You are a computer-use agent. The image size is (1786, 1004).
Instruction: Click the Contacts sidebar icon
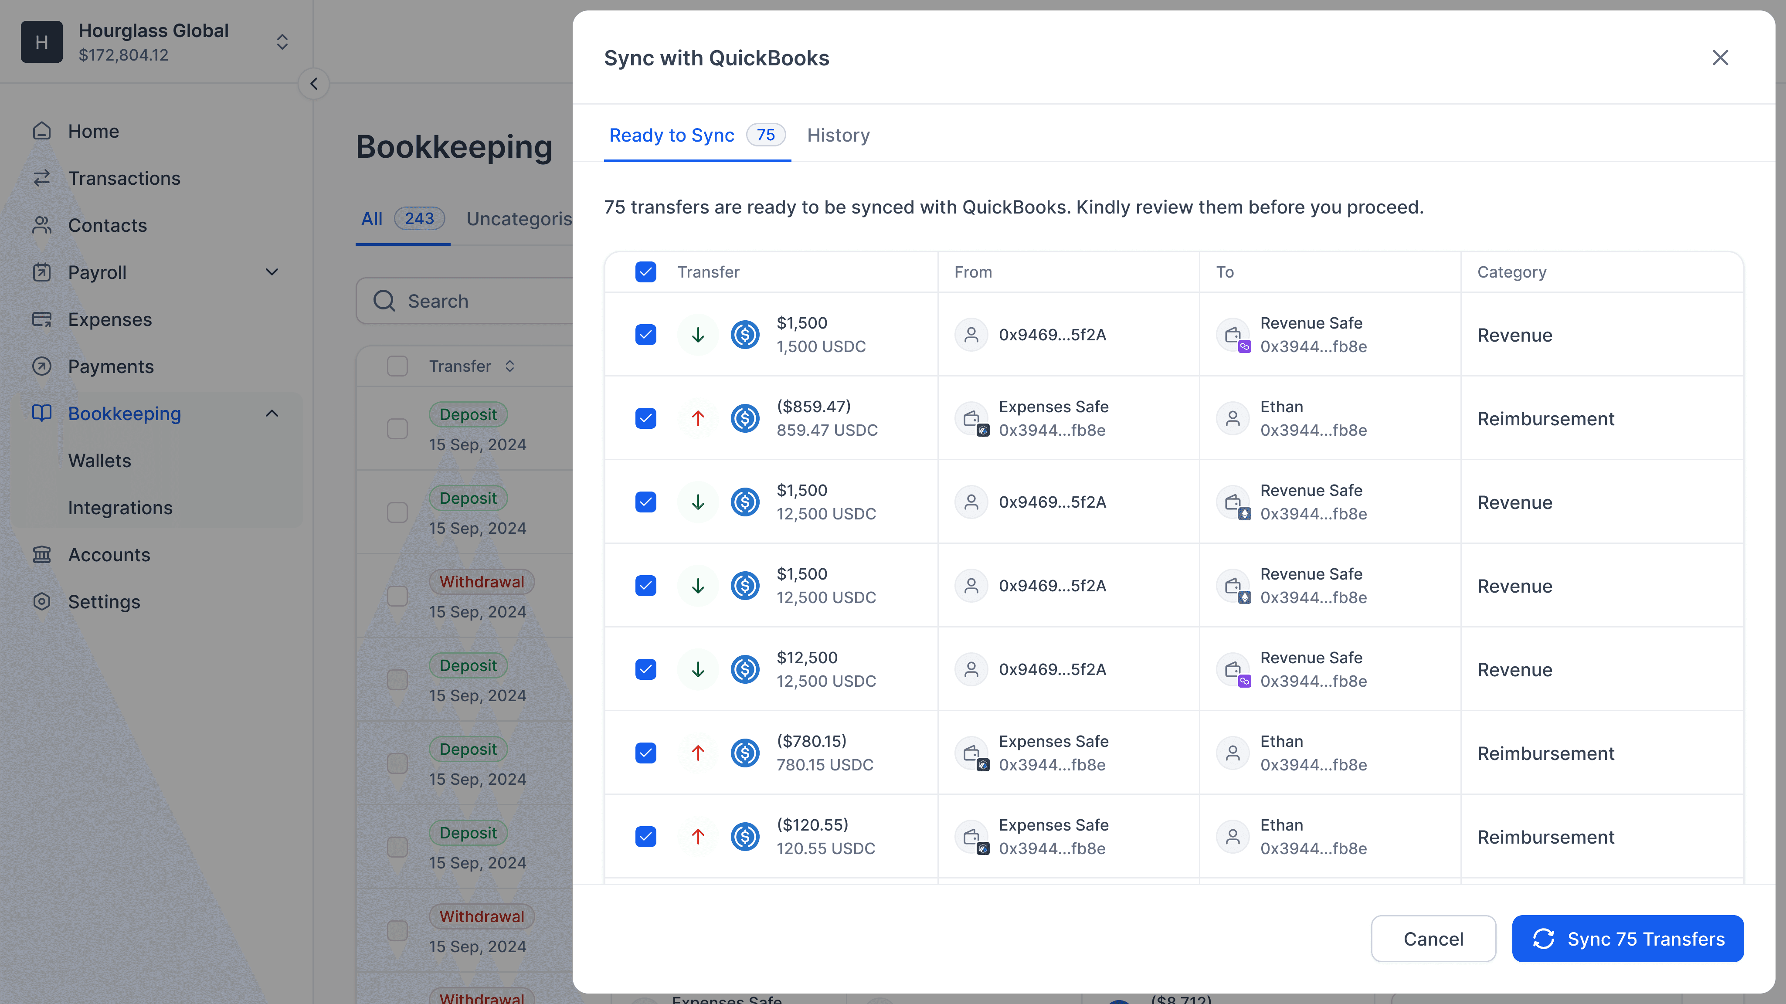click(41, 225)
